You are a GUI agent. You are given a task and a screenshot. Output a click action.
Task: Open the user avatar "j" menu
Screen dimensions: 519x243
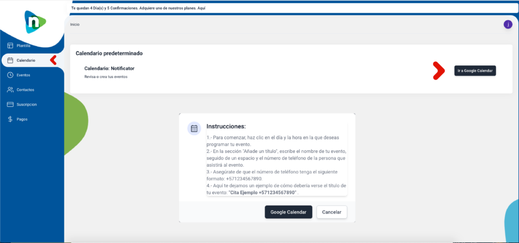[x=507, y=24]
